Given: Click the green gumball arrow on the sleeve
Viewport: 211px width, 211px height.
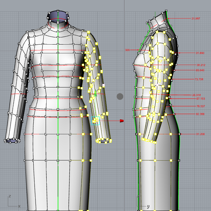Looking at the screenshot, I should click(96, 93).
